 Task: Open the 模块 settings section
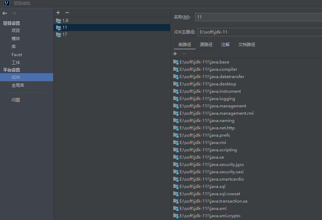[x=16, y=39]
